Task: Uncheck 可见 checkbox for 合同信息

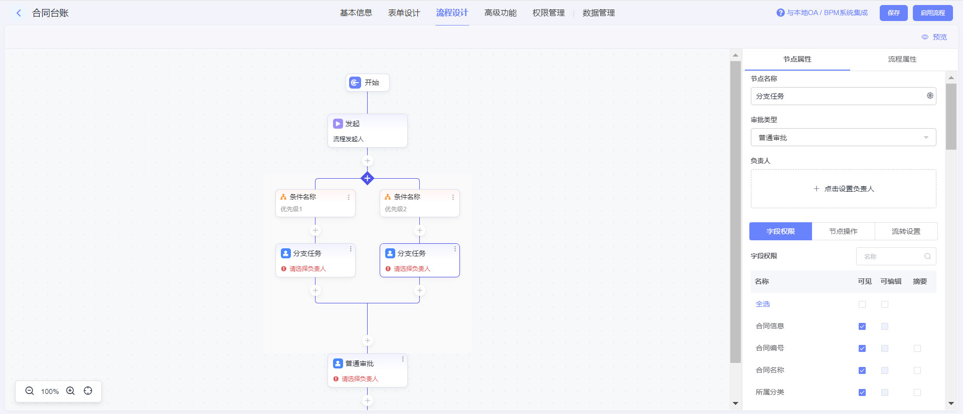Action: [862, 326]
